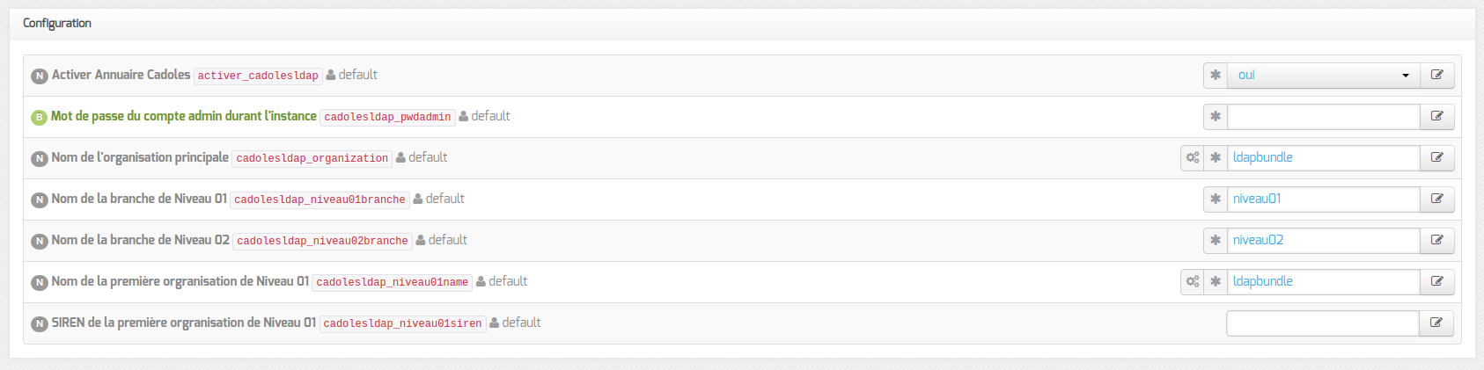The width and height of the screenshot is (1484, 370).
Task: Click edit icon for organisation principale row
Action: click(x=1436, y=158)
